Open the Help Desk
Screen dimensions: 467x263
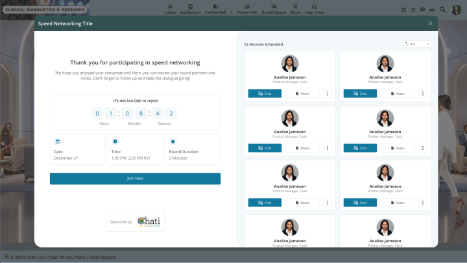click(x=314, y=10)
